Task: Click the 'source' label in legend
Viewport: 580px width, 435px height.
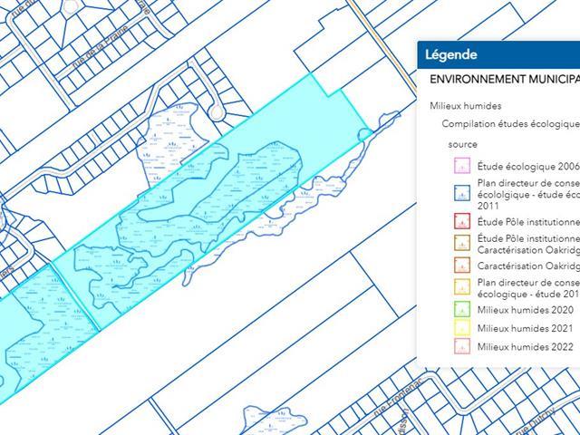Action: (x=462, y=144)
